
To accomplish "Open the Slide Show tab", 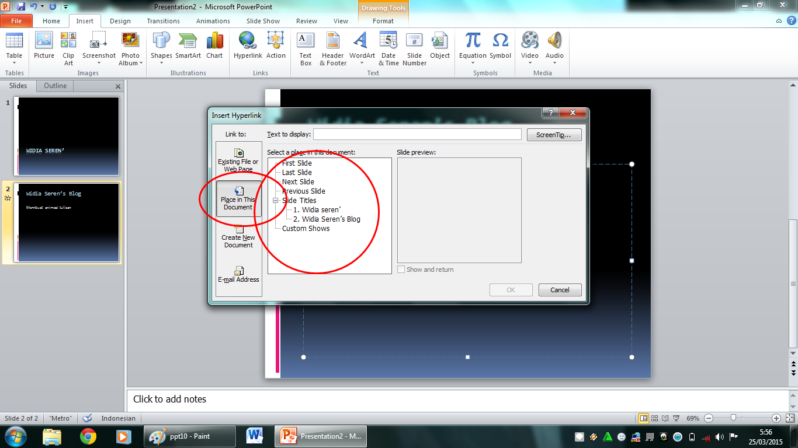I will point(263,21).
